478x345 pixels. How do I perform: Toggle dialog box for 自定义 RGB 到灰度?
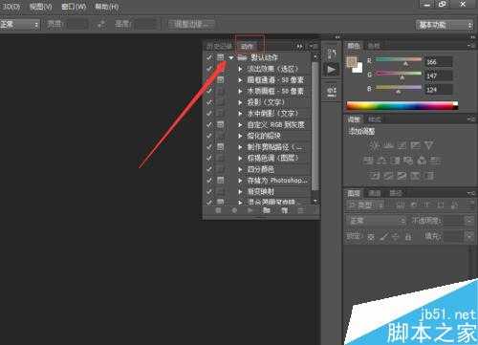point(220,124)
